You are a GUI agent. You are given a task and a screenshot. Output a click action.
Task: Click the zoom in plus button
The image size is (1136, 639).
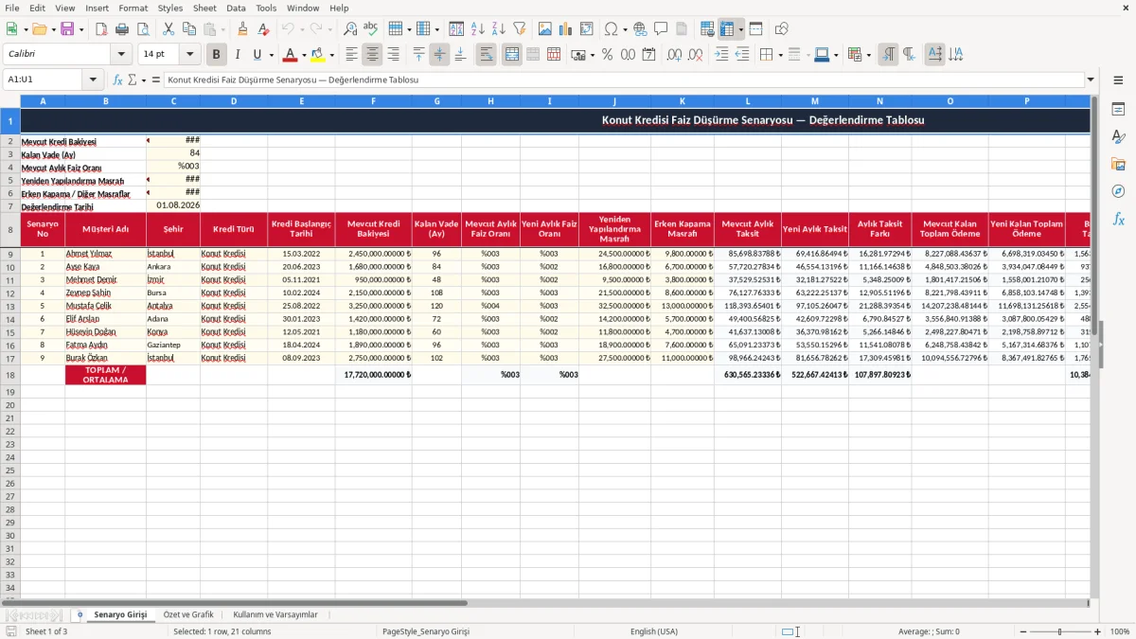pos(1097,631)
